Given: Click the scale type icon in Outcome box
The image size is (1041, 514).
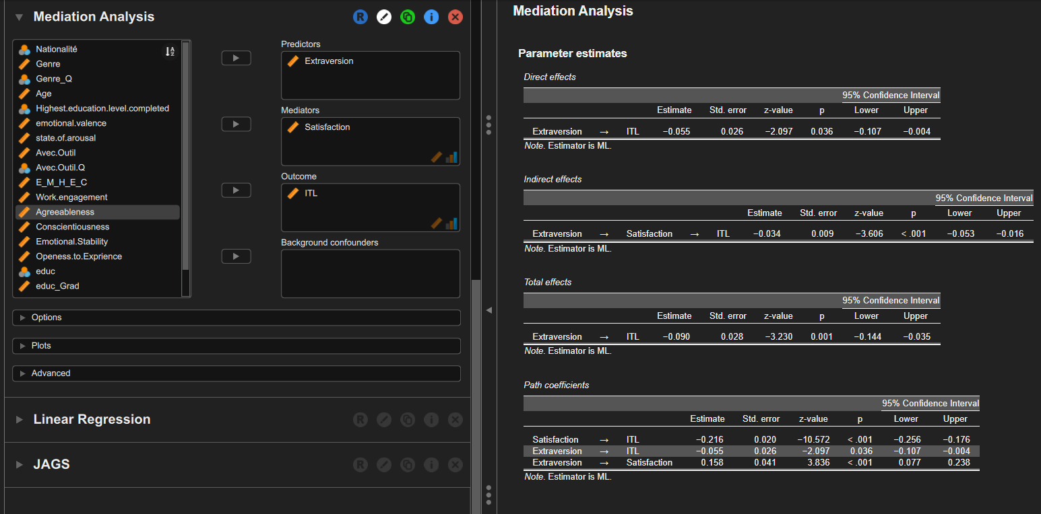Looking at the screenshot, I should click(x=437, y=223).
